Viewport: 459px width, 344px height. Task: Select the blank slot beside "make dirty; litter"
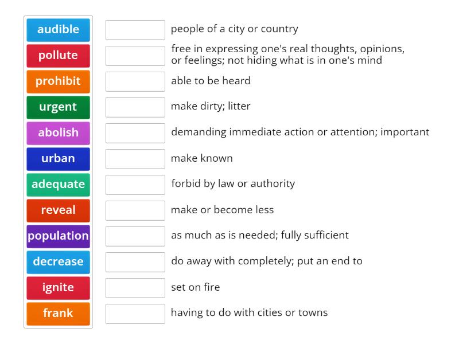(135, 107)
